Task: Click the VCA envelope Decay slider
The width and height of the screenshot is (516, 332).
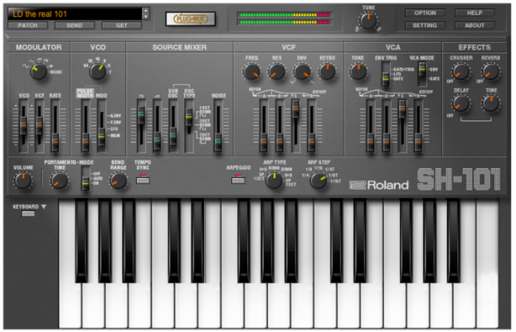Action: (x=386, y=126)
